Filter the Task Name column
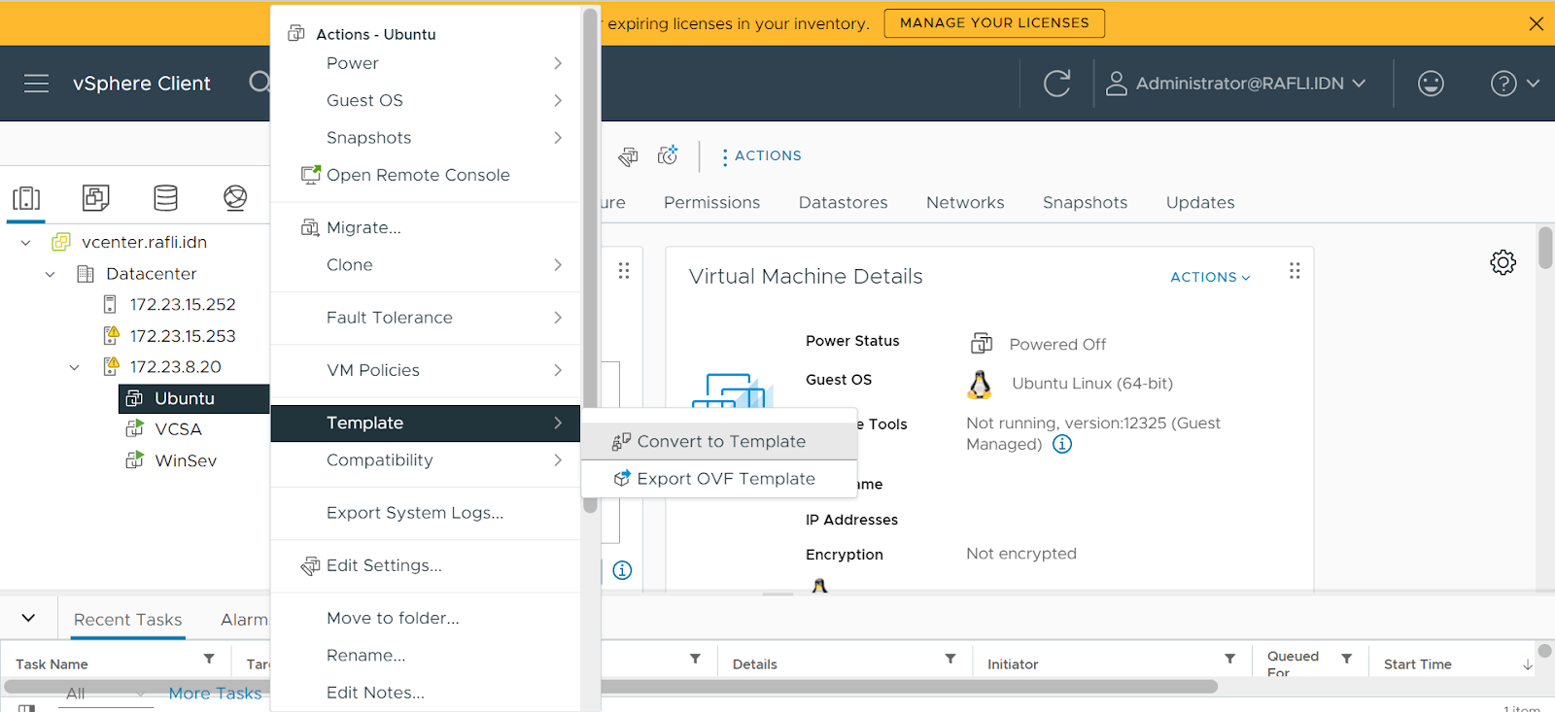 click(x=209, y=660)
